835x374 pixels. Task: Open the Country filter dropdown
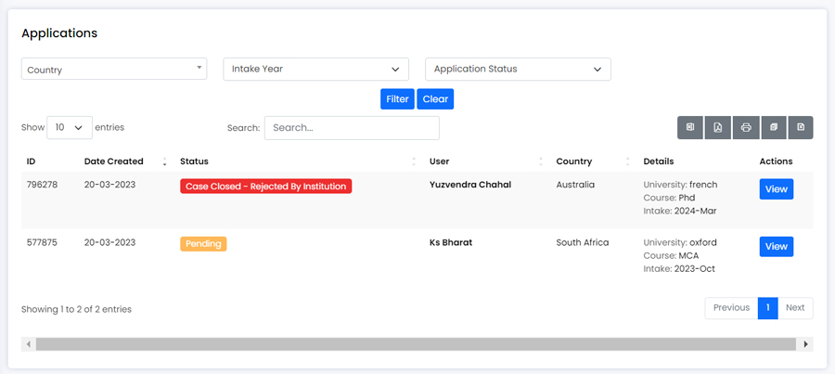(114, 70)
